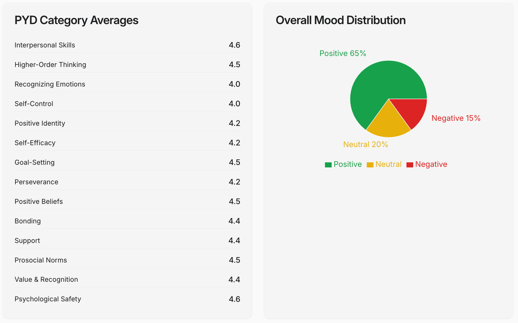Toggle the Negative legend label
The height and width of the screenshot is (323, 518).
(x=431, y=164)
